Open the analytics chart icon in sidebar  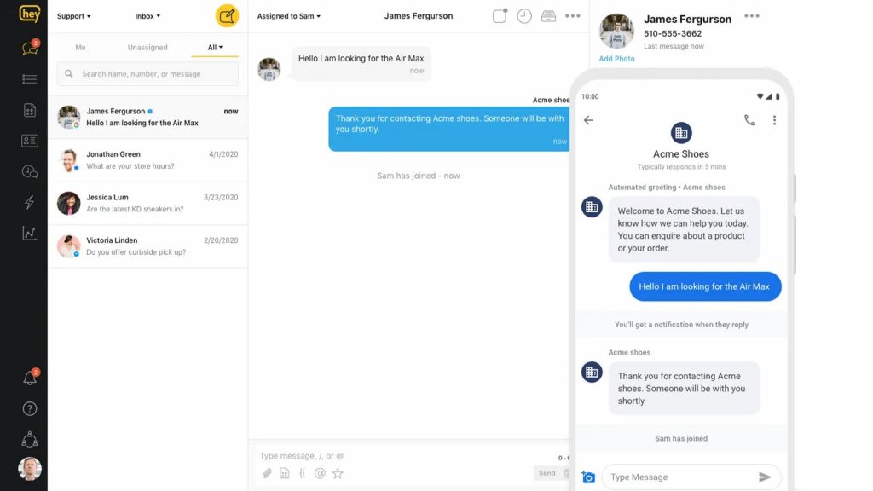[30, 233]
